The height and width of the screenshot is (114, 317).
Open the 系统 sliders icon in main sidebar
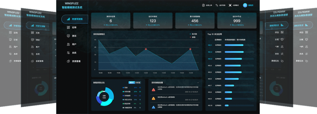68,53
